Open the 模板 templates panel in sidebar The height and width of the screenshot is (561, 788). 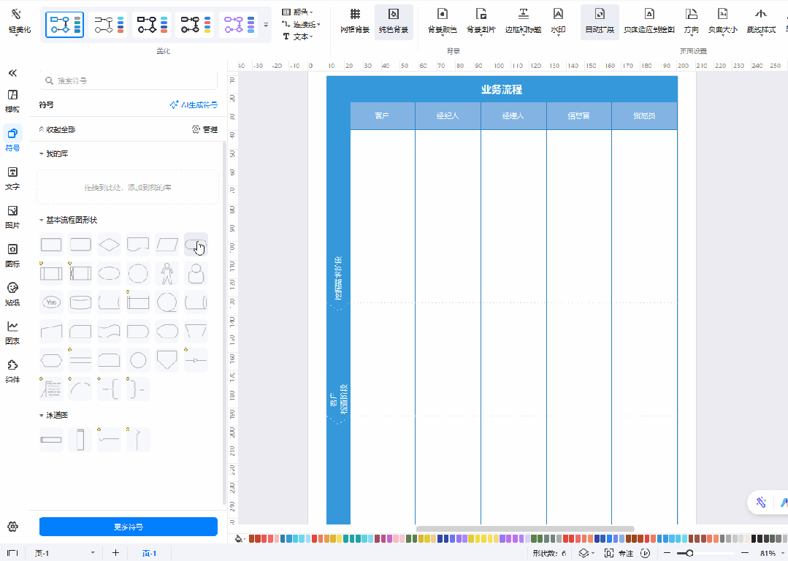pos(12,101)
